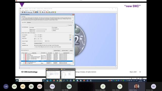
Task: Click the amount value input field 0.1
Action: coord(43,41)
